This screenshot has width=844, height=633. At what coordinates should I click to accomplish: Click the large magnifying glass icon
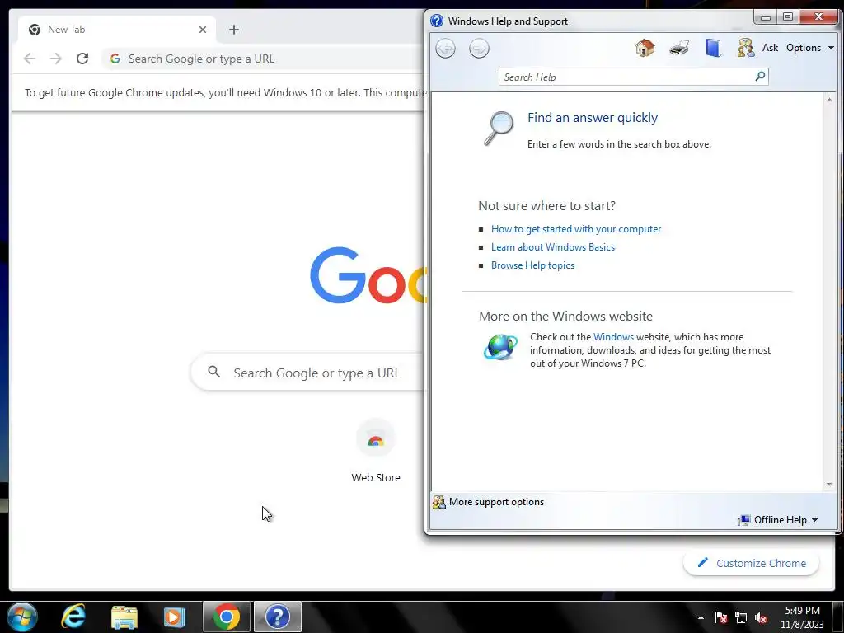point(498,128)
